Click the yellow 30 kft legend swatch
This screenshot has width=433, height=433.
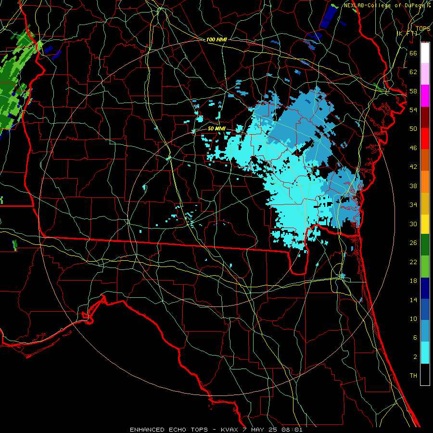pyautogui.click(x=425, y=224)
